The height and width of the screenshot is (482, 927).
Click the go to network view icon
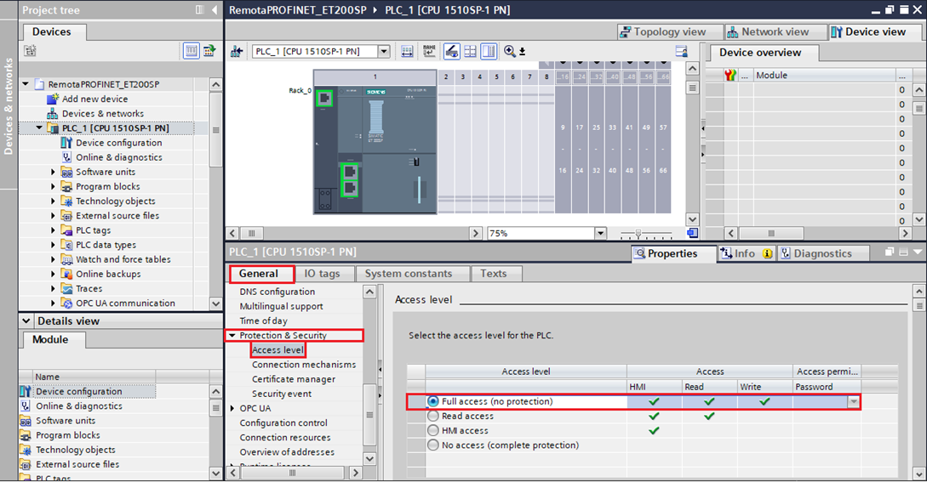click(x=237, y=51)
